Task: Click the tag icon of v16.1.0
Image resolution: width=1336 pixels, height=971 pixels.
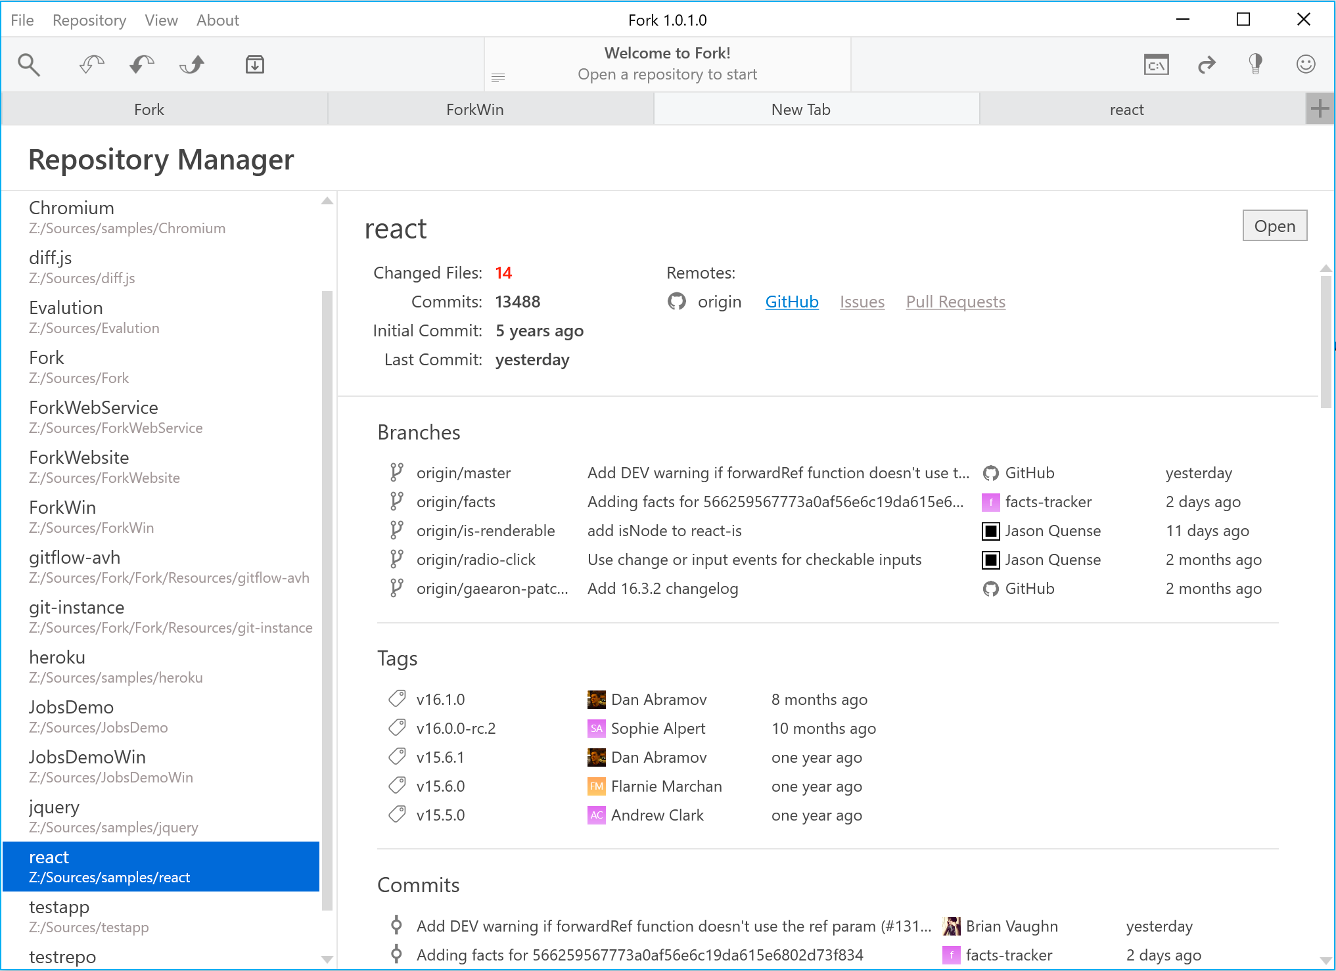Action: (x=397, y=699)
